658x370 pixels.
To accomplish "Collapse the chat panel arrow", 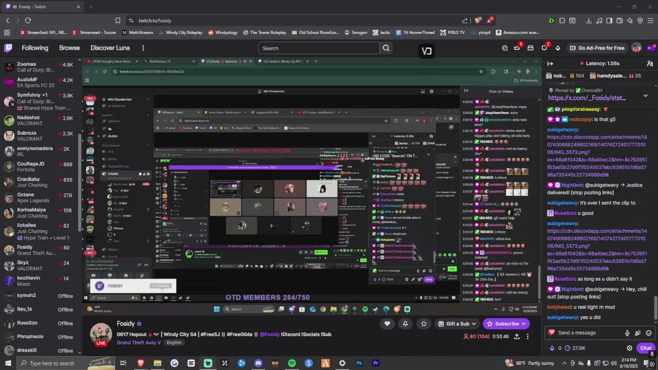I will pos(550,63).
